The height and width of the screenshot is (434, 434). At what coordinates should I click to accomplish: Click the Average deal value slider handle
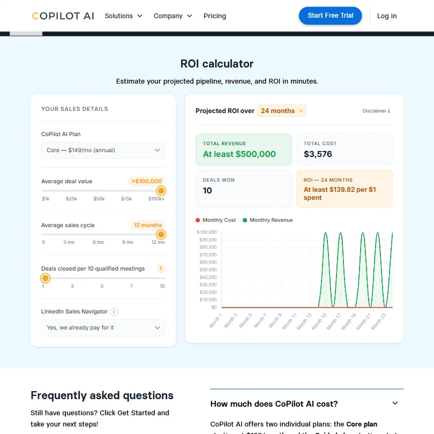coord(161,191)
